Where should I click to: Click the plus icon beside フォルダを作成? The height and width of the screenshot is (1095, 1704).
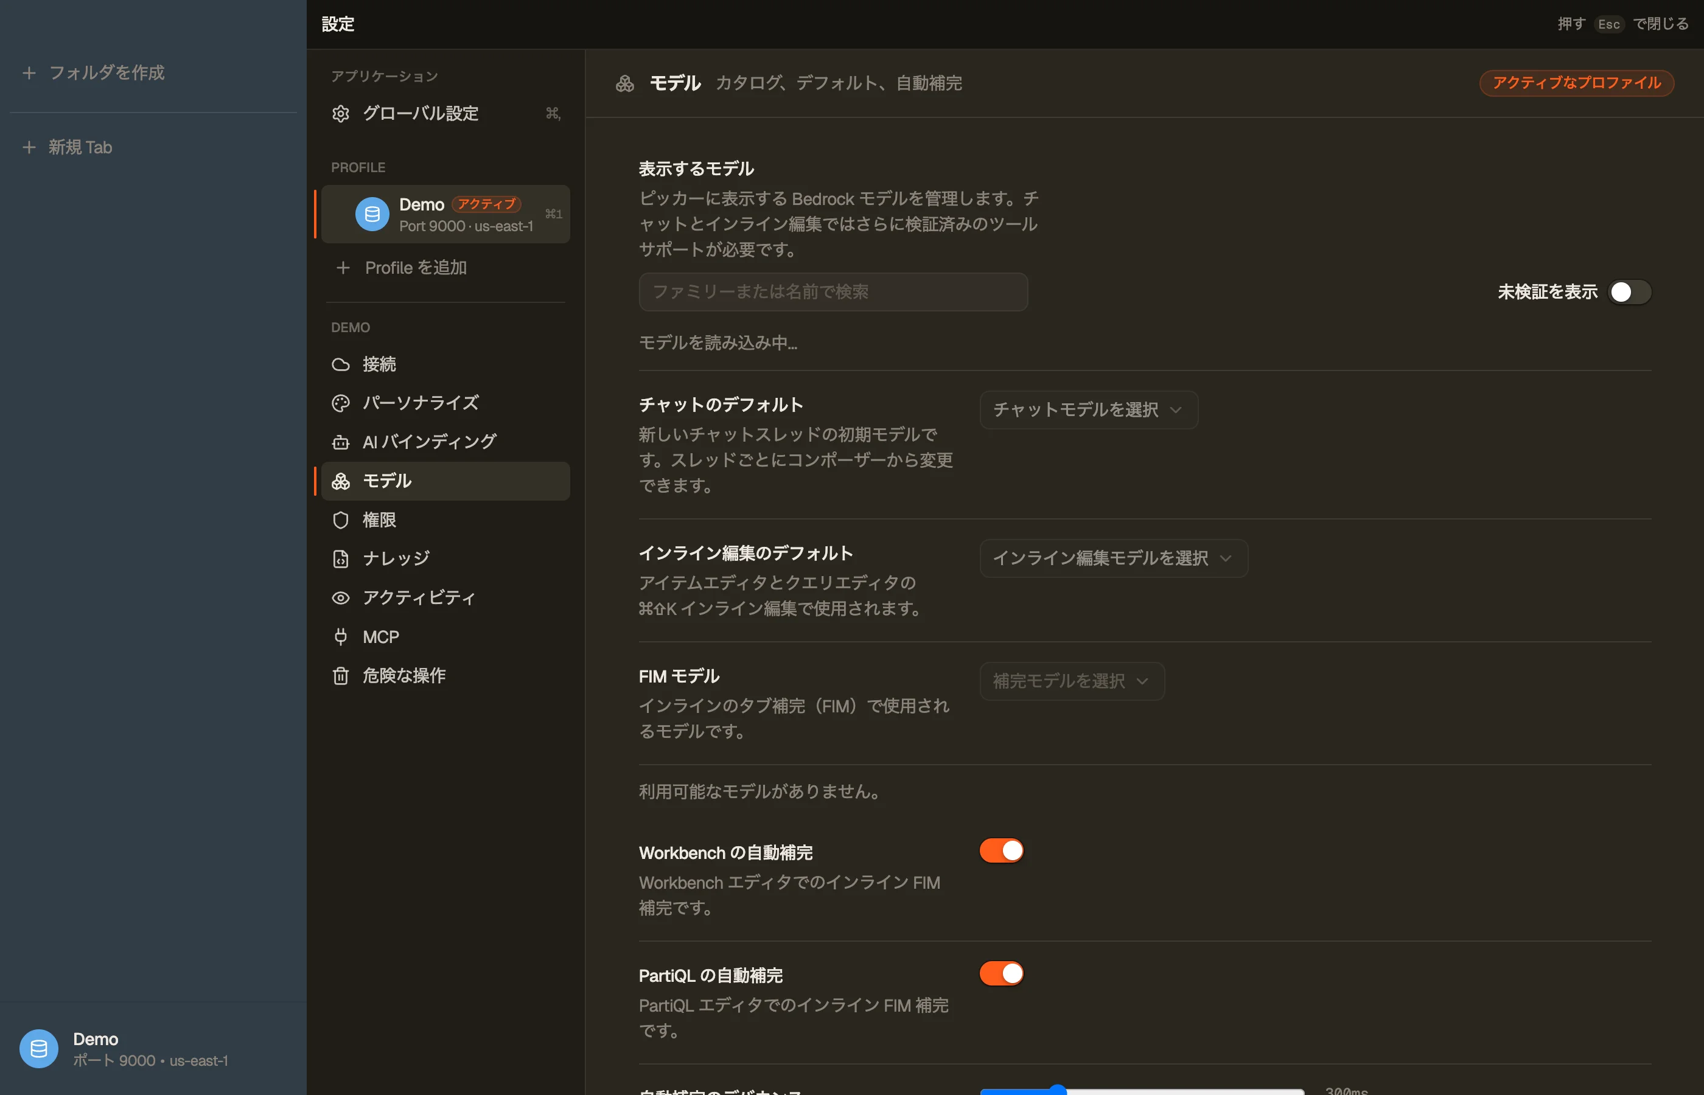tap(29, 72)
